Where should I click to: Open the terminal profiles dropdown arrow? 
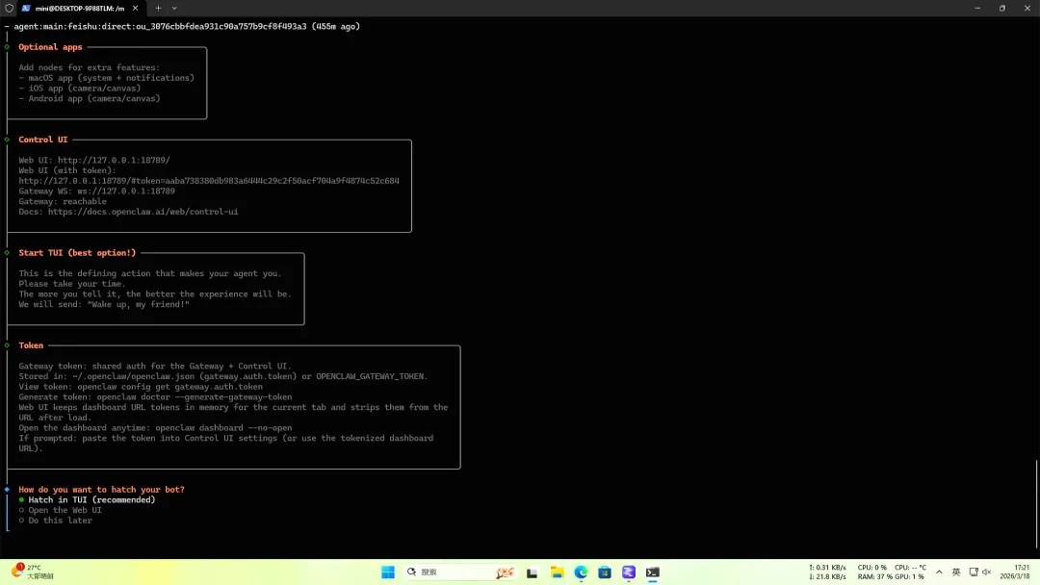click(174, 8)
